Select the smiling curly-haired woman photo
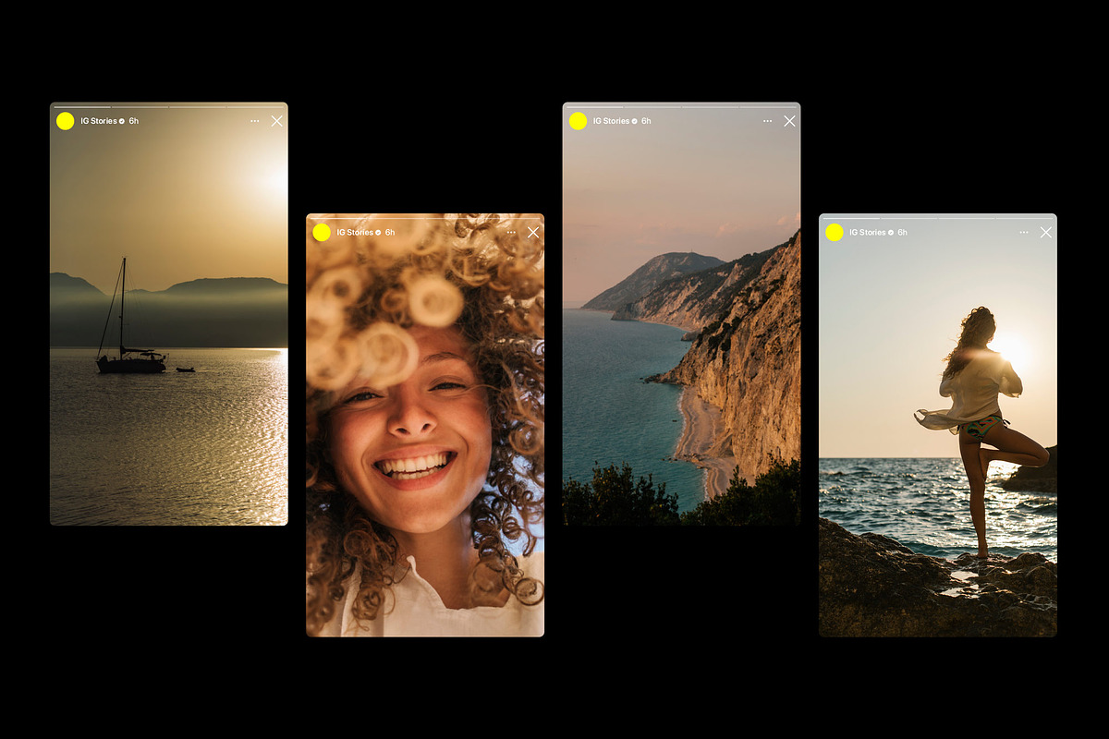1109x739 pixels. [425, 426]
